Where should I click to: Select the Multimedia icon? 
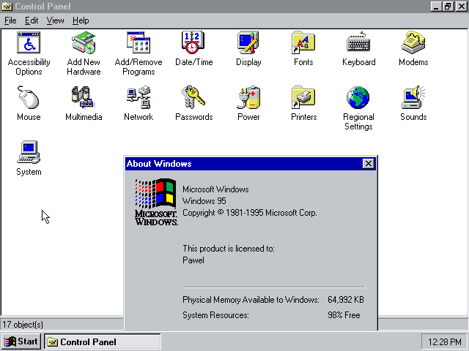coord(84,97)
